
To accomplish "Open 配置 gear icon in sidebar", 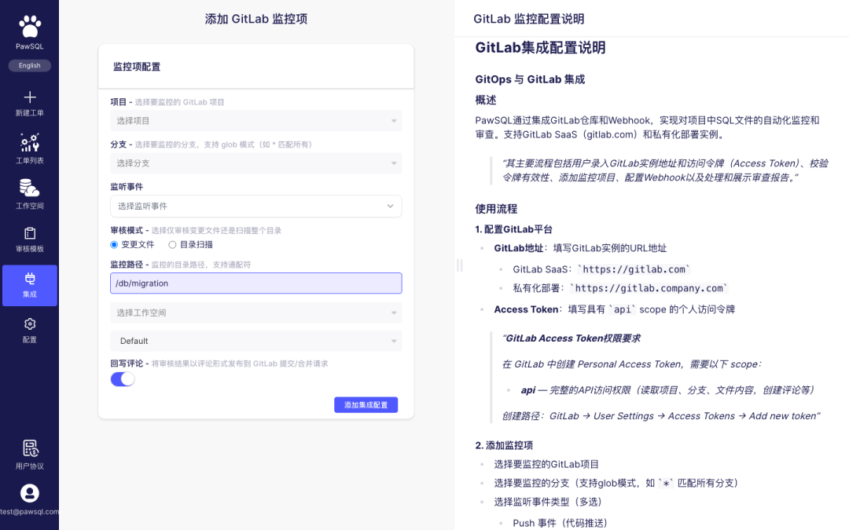I will pos(30,324).
